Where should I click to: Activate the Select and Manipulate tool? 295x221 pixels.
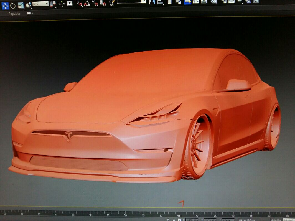[x=62, y=4]
